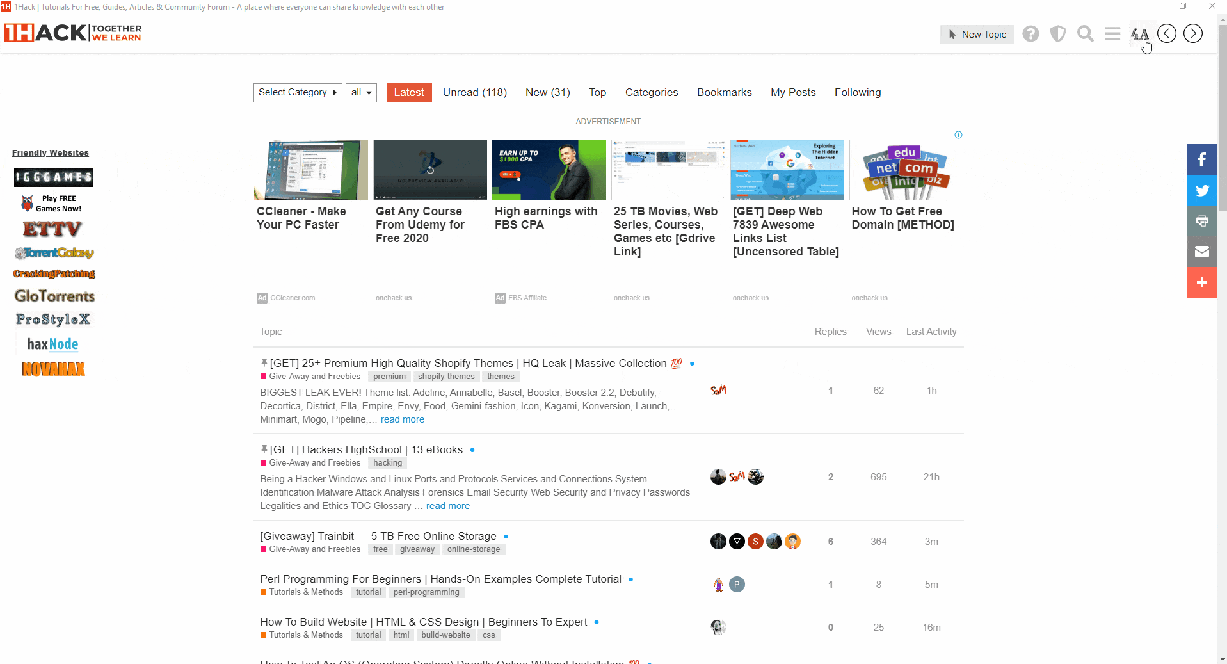The image size is (1227, 664).
Task: Click the P avatar on Perl topic
Action: 737,585
